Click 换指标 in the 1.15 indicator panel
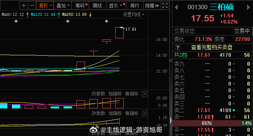Image resolution: width=253 pixels, height=136 pixels. [131, 113]
